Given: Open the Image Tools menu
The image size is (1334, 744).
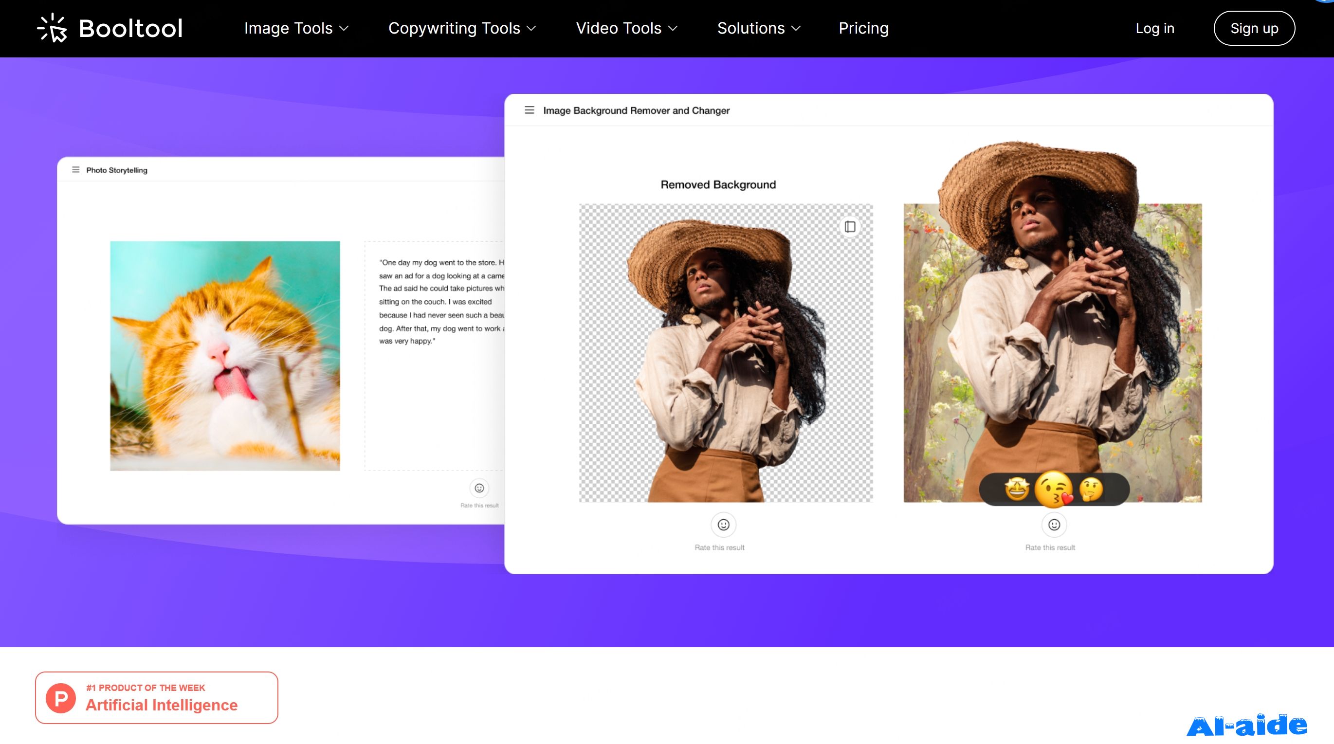Looking at the screenshot, I should point(296,28).
